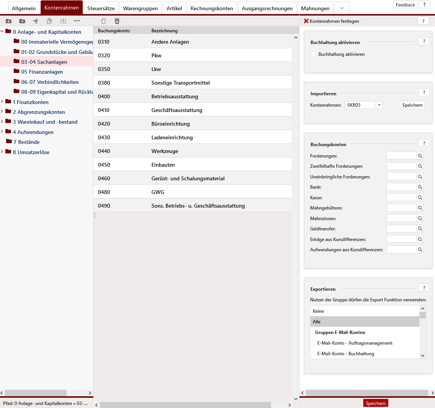This screenshot has width=435, height=408.
Task: Collapse the 0 Anlage- und Kapitalkonten node
Action: click(x=2, y=32)
